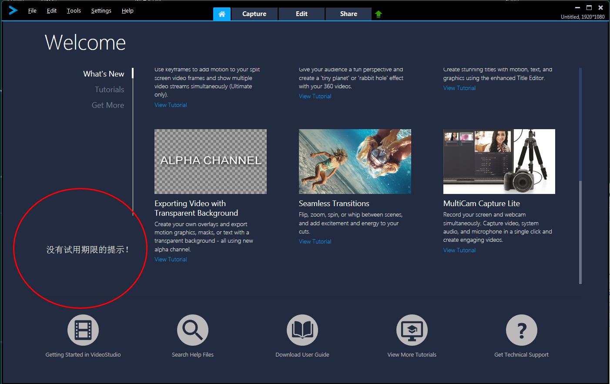Screen dimensions: 610x384
Task: Click the Welcome content vertical scrollbar
Action: [x=580, y=176]
